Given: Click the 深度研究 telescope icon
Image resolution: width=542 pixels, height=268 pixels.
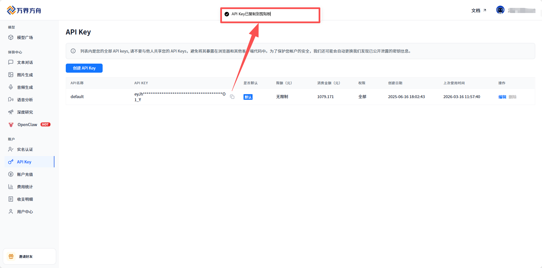Looking at the screenshot, I should (11, 112).
